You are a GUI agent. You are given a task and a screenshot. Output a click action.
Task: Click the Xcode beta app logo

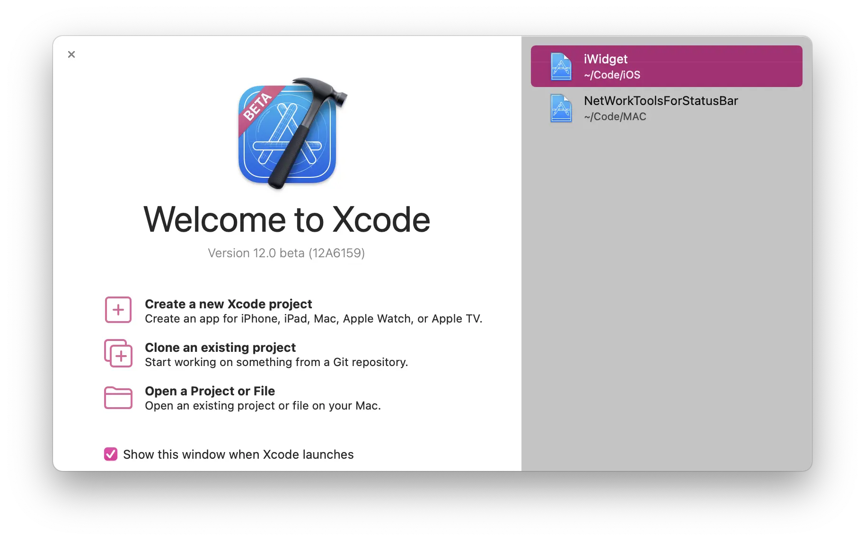[x=292, y=133]
